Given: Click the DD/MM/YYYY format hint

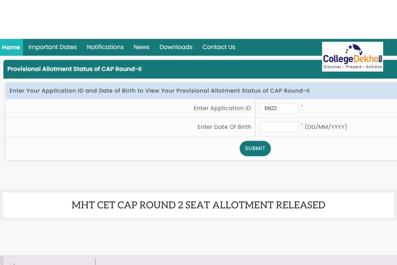Looking at the screenshot, I should coord(326,127).
